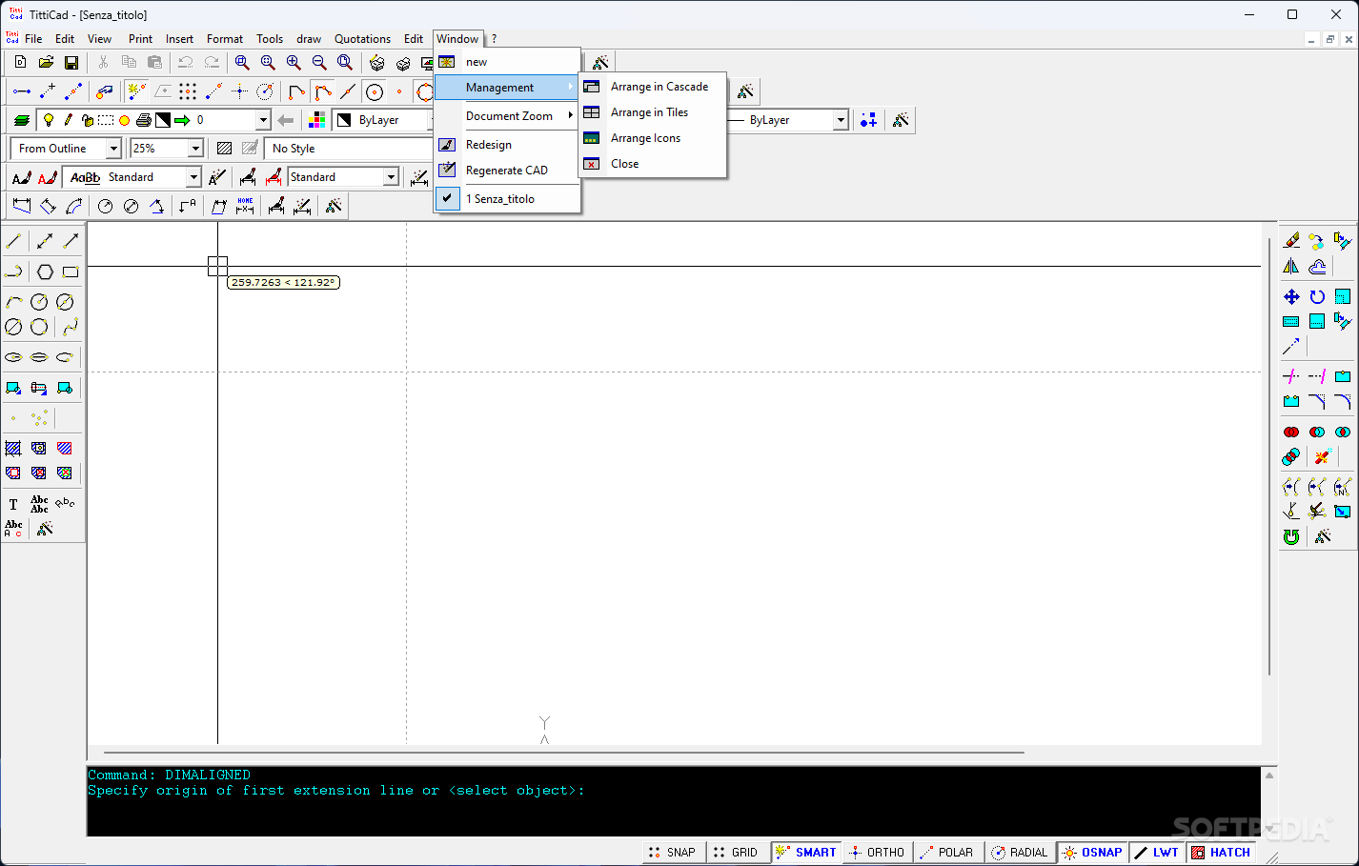
Task: Open the 25% dropdown
Action: coord(195,149)
